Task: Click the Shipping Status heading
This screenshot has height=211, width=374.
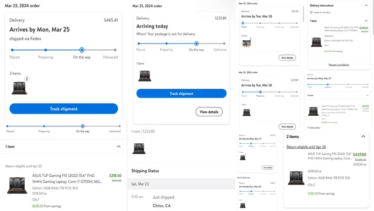Action: point(145,171)
